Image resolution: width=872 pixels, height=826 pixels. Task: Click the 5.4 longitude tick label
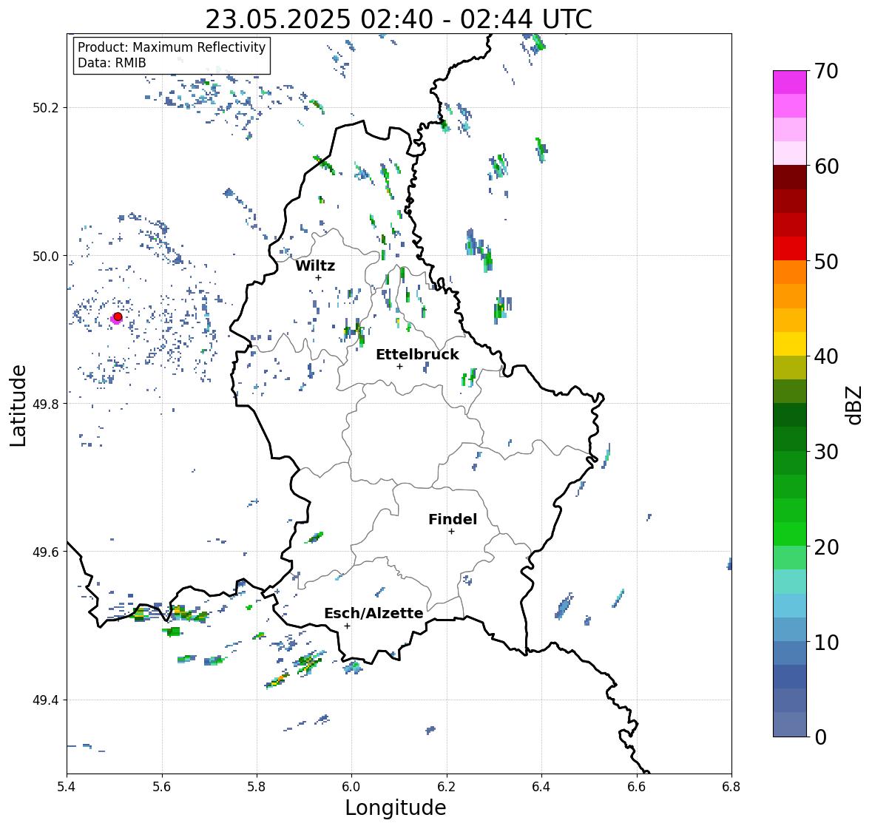[67, 787]
